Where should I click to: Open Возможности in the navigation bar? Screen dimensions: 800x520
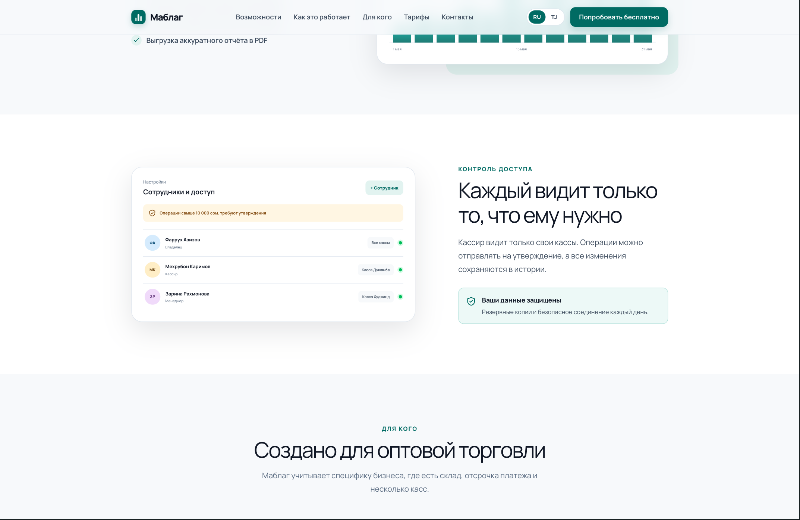pyautogui.click(x=258, y=17)
